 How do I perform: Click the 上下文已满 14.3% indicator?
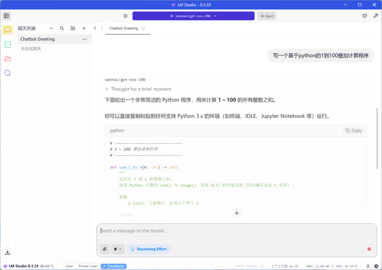(284, 266)
